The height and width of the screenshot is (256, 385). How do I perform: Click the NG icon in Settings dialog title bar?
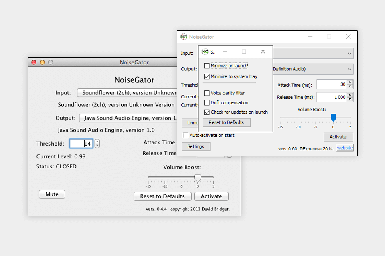coord(205,52)
